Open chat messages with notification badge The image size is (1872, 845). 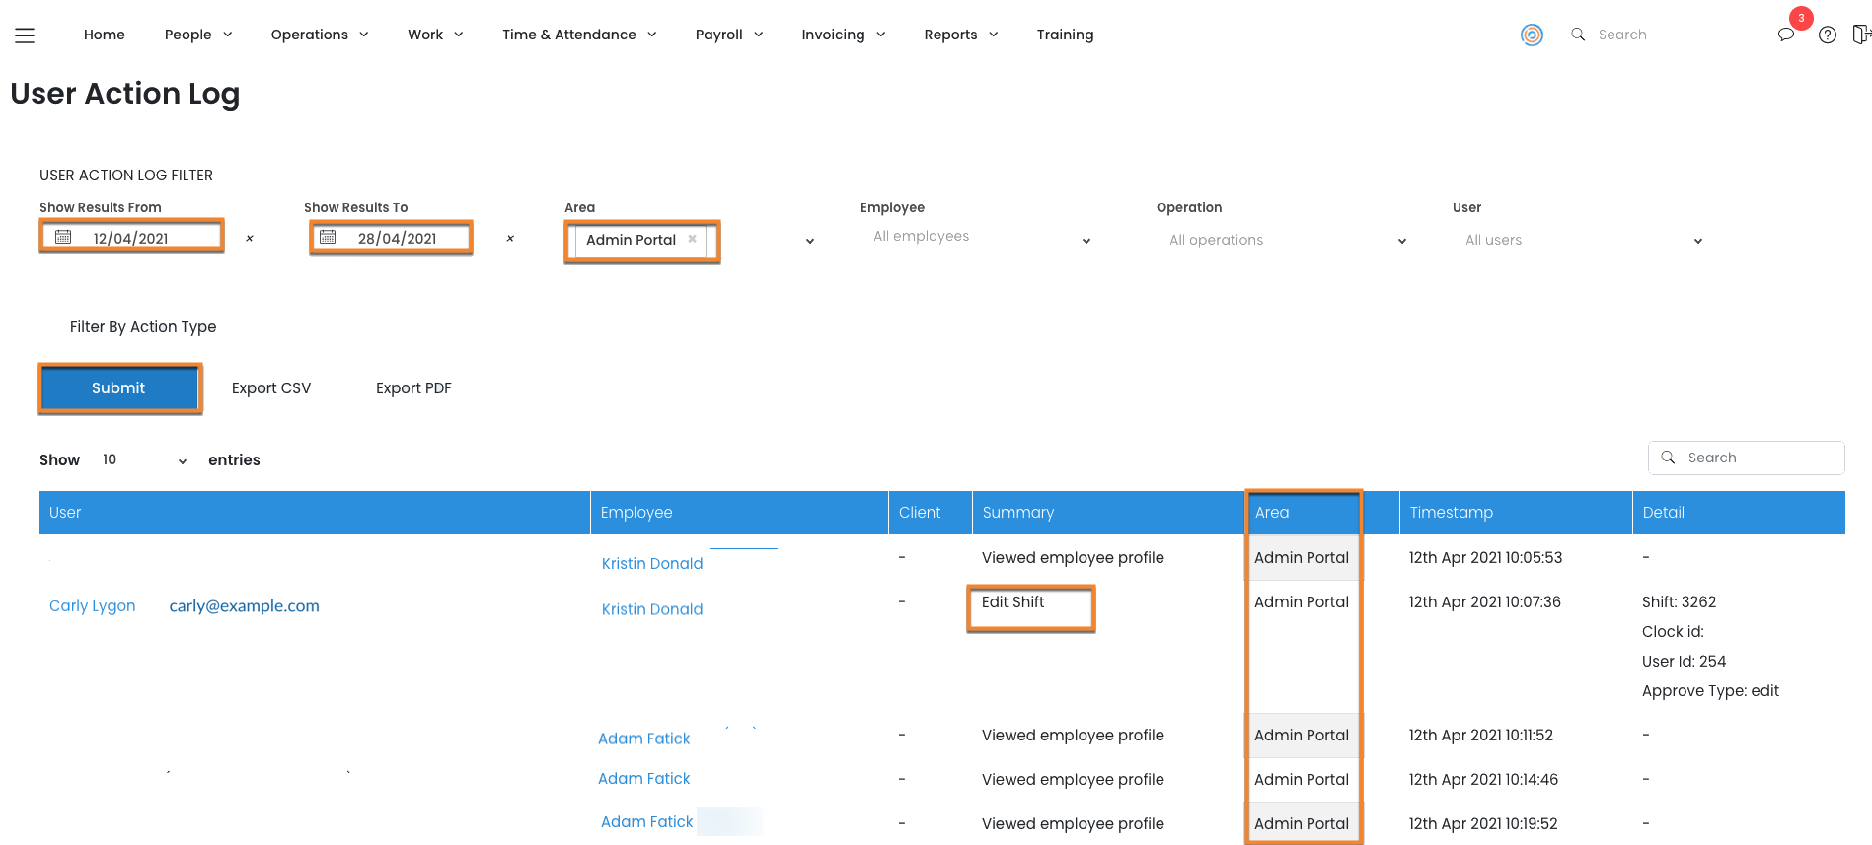pyautogui.click(x=1786, y=35)
